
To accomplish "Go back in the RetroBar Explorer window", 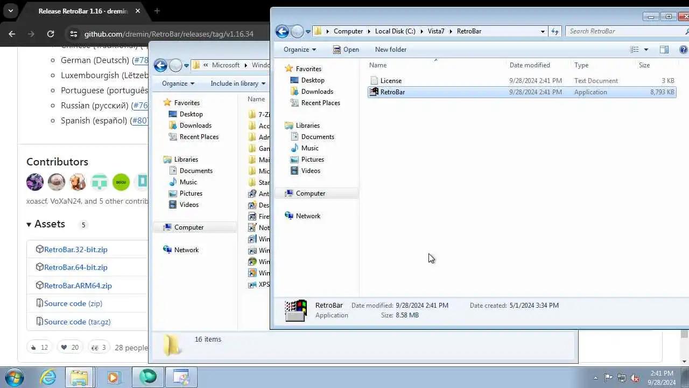I will point(282,31).
